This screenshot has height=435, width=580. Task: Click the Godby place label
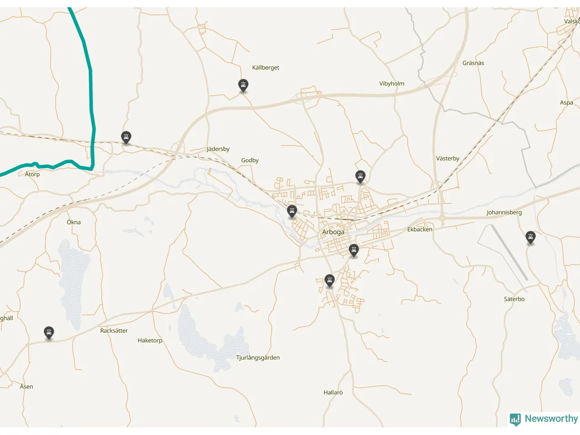tap(250, 160)
